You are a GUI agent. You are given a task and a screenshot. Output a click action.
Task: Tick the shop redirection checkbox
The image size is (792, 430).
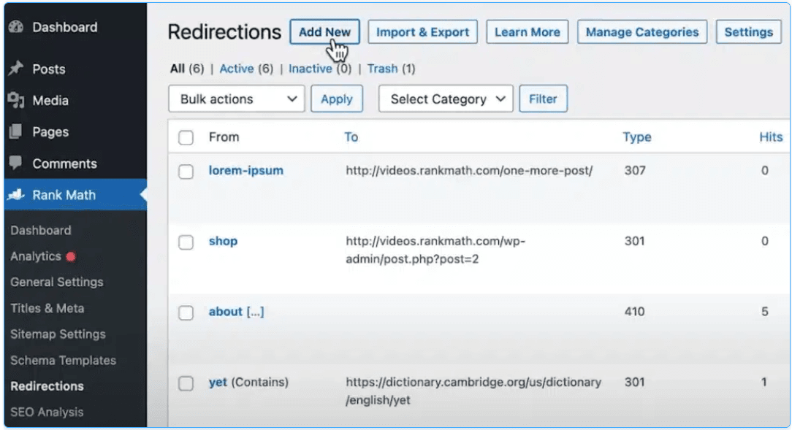point(186,242)
